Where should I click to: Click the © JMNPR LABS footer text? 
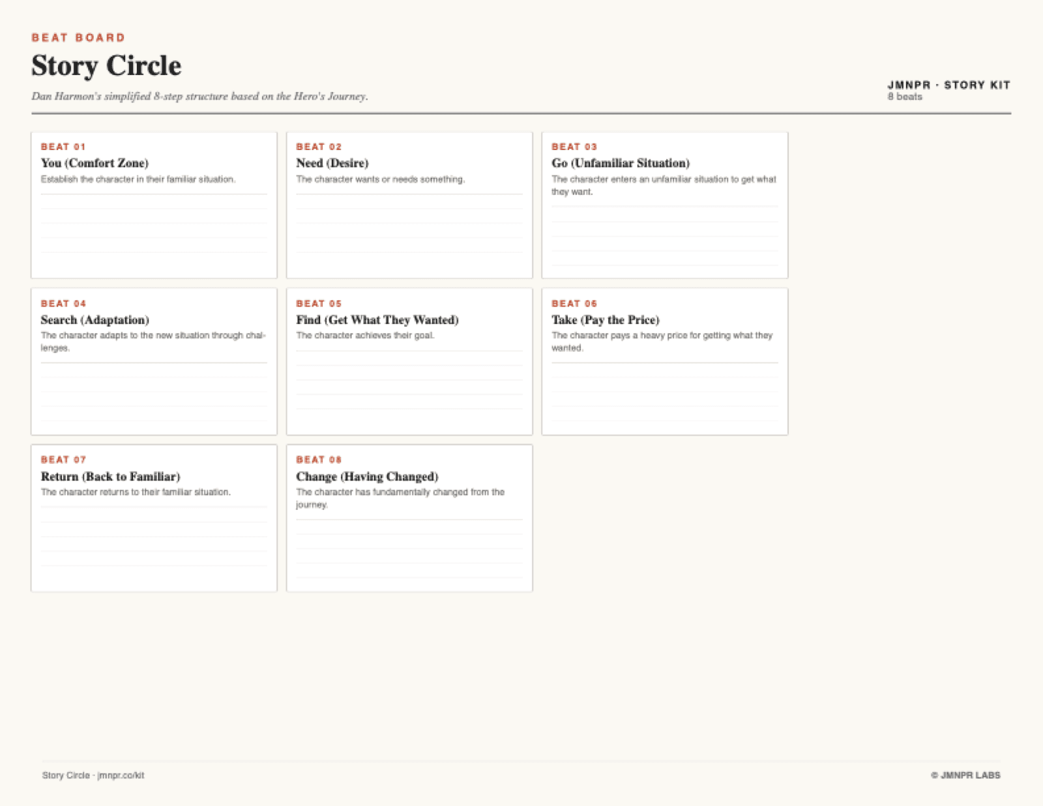[965, 775]
